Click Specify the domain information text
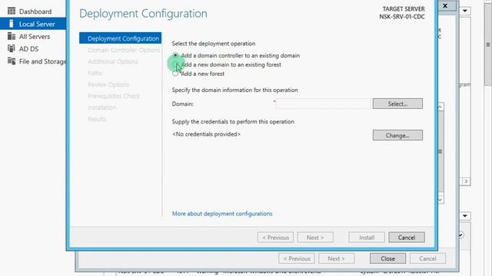 [x=234, y=90]
